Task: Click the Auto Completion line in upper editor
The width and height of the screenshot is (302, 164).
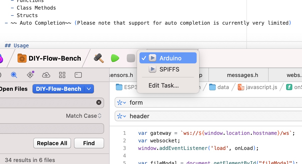Action: tap(148, 23)
